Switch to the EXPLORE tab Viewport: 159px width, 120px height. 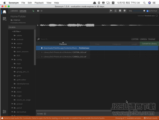click(x=23, y=11)
